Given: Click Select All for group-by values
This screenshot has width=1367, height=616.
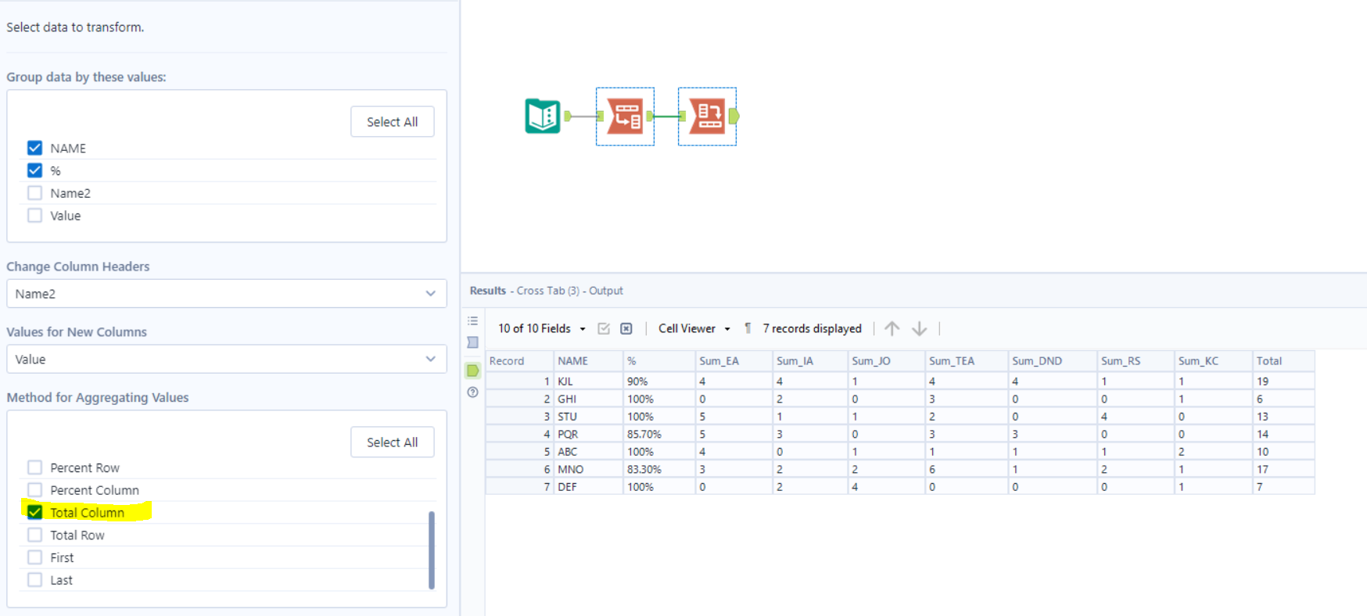Looking at the screenshot, I should click(x=393, y=122).
